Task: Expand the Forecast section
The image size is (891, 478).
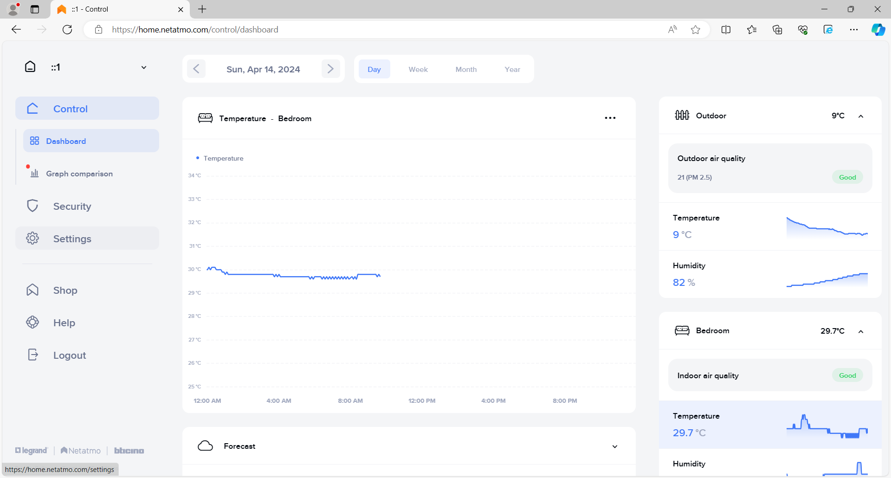Action: (x=614, y=446)
